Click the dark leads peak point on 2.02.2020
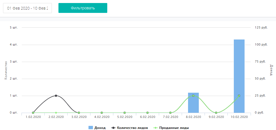Image resolution: width=276 pixels, height=130 pixels. [56, 96]
